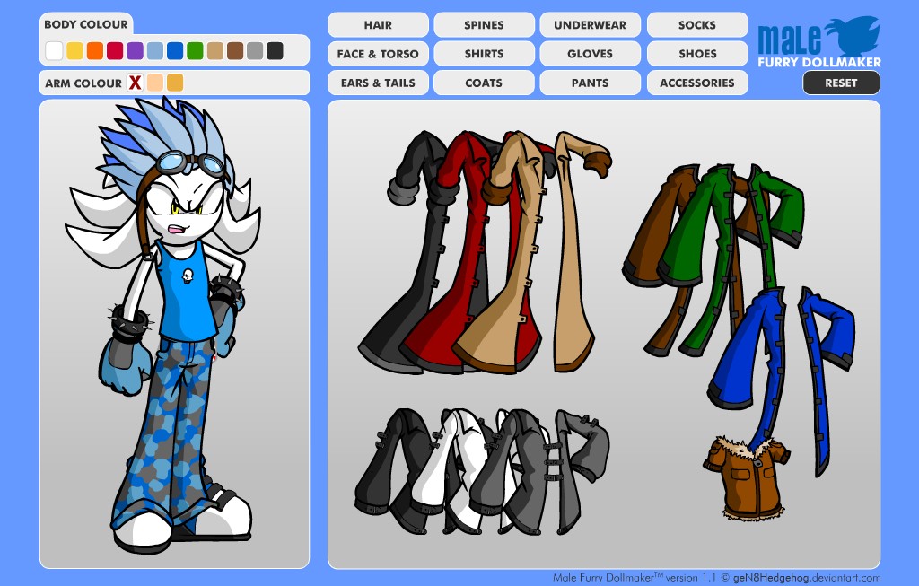Viewport: 919px width, 586px height.
Task: Choose the golden arm colour swatch
Action: click(175, 83)
